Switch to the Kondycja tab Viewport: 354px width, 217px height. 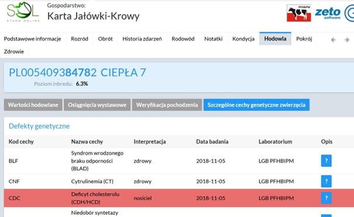[x=243, y=39]
